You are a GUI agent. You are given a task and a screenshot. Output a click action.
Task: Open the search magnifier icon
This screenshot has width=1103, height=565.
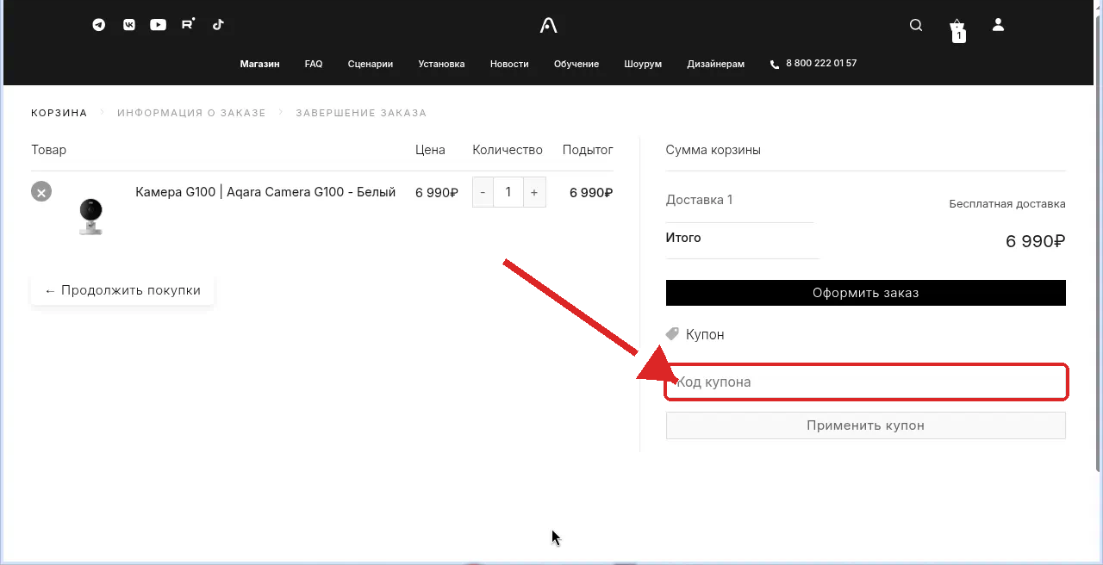916,25
